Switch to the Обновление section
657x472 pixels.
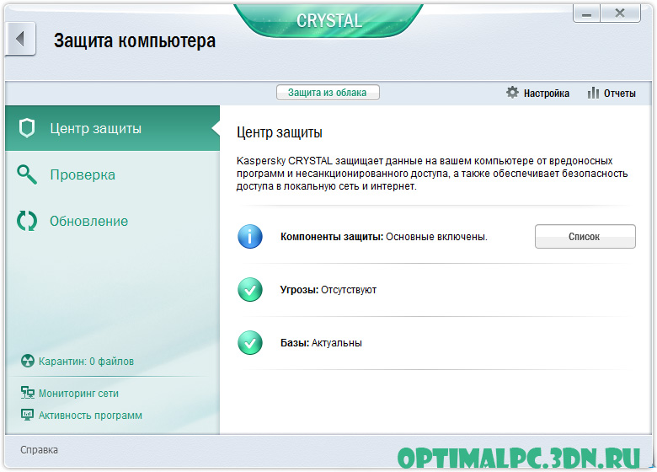pyautogui.click(x=112, y=221)
